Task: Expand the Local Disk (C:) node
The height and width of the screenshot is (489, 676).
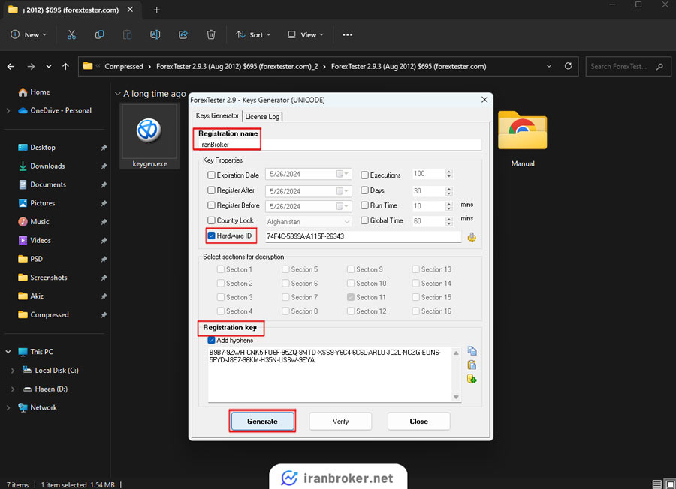Action: [13, 370]
